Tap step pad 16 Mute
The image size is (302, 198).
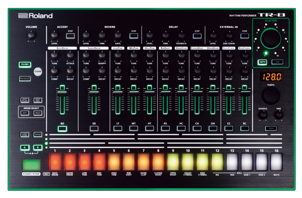(276, 162)
